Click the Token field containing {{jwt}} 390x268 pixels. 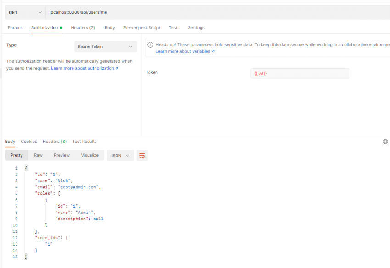300,73
